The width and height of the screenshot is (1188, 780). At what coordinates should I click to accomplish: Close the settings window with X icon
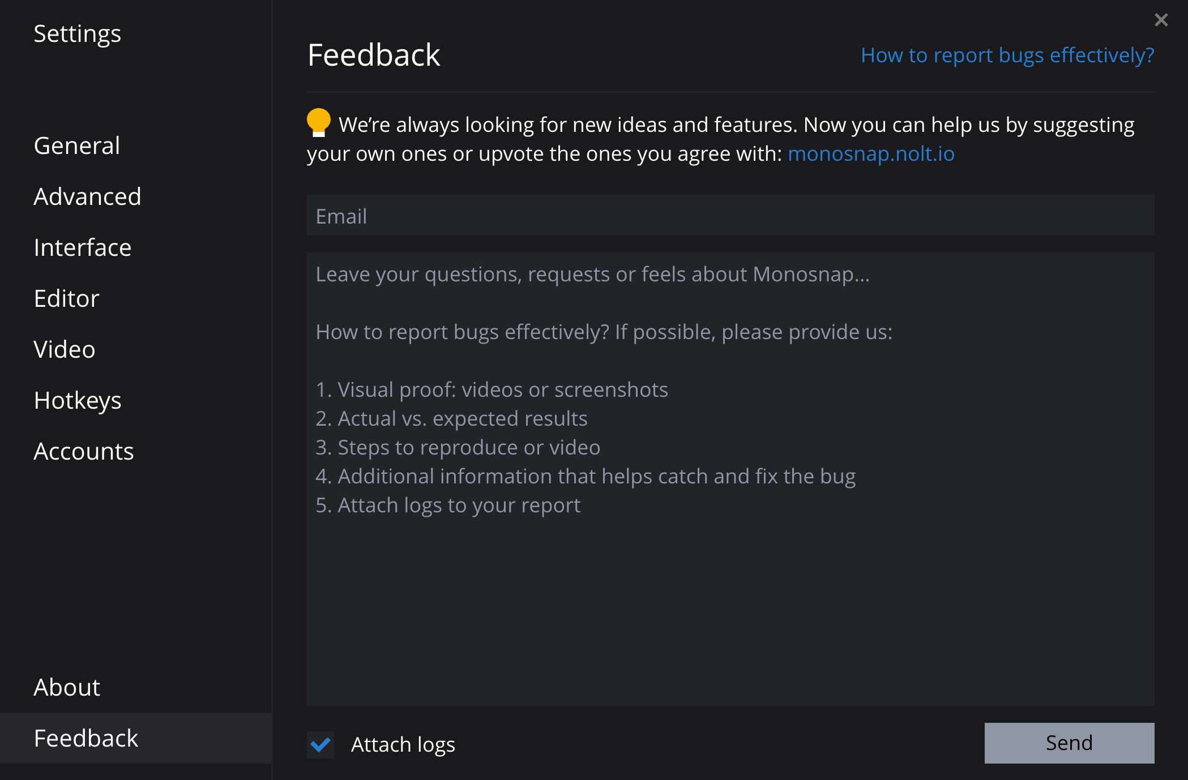[x=1161, y=20]
